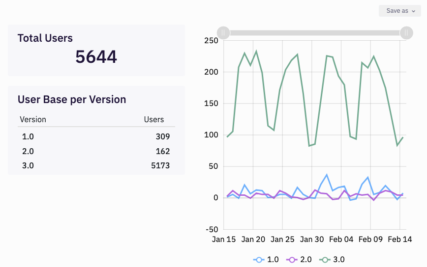
Task: Click the 5173 users value cell
Action: (x=160, y=165)
